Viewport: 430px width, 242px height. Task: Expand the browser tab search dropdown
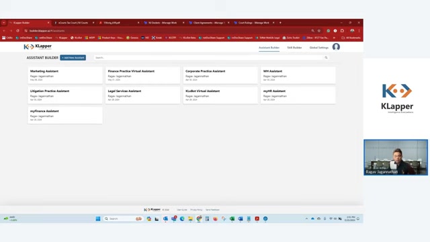pos(4,23)
